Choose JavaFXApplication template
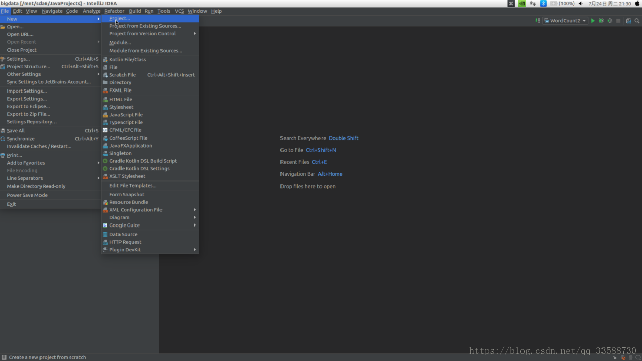This screenshot has width=642, height=361. (x=150, y=146)
